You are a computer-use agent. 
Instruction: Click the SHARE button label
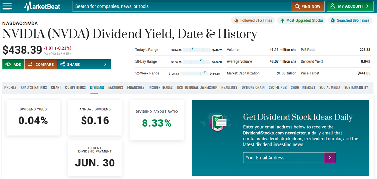coord(73,64)
